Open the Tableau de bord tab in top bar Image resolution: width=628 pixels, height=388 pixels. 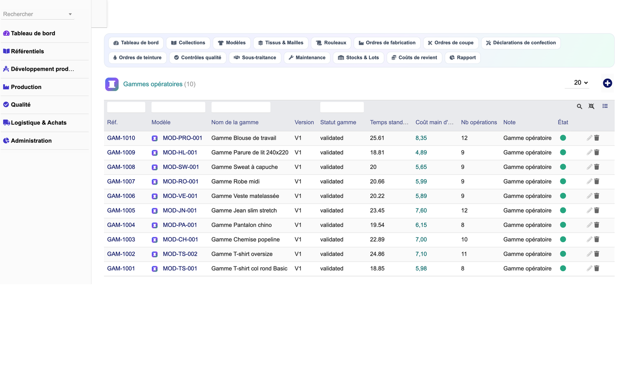pyautogui.click(x=136, y=43)
